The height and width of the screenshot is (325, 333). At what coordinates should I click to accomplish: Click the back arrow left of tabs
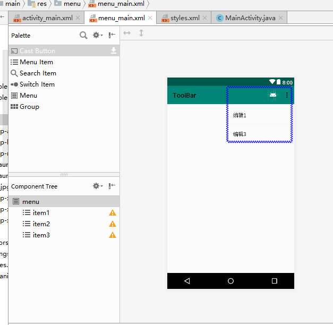coord(2,17)
